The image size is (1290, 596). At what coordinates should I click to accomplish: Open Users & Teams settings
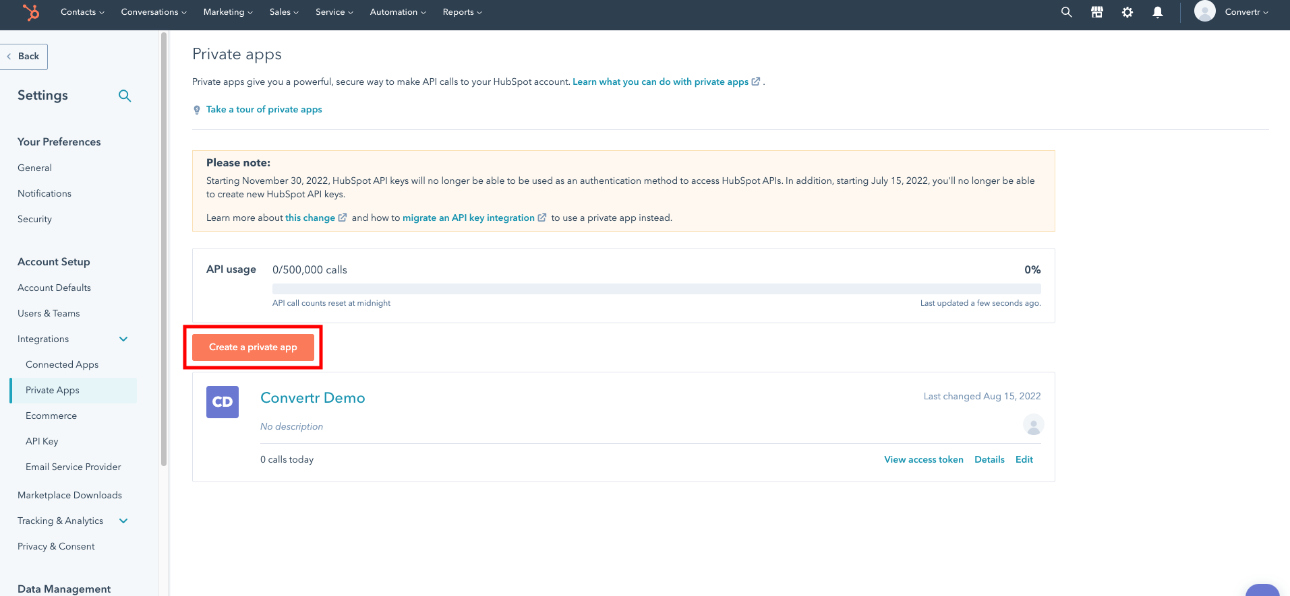click(x=49, y=313)
